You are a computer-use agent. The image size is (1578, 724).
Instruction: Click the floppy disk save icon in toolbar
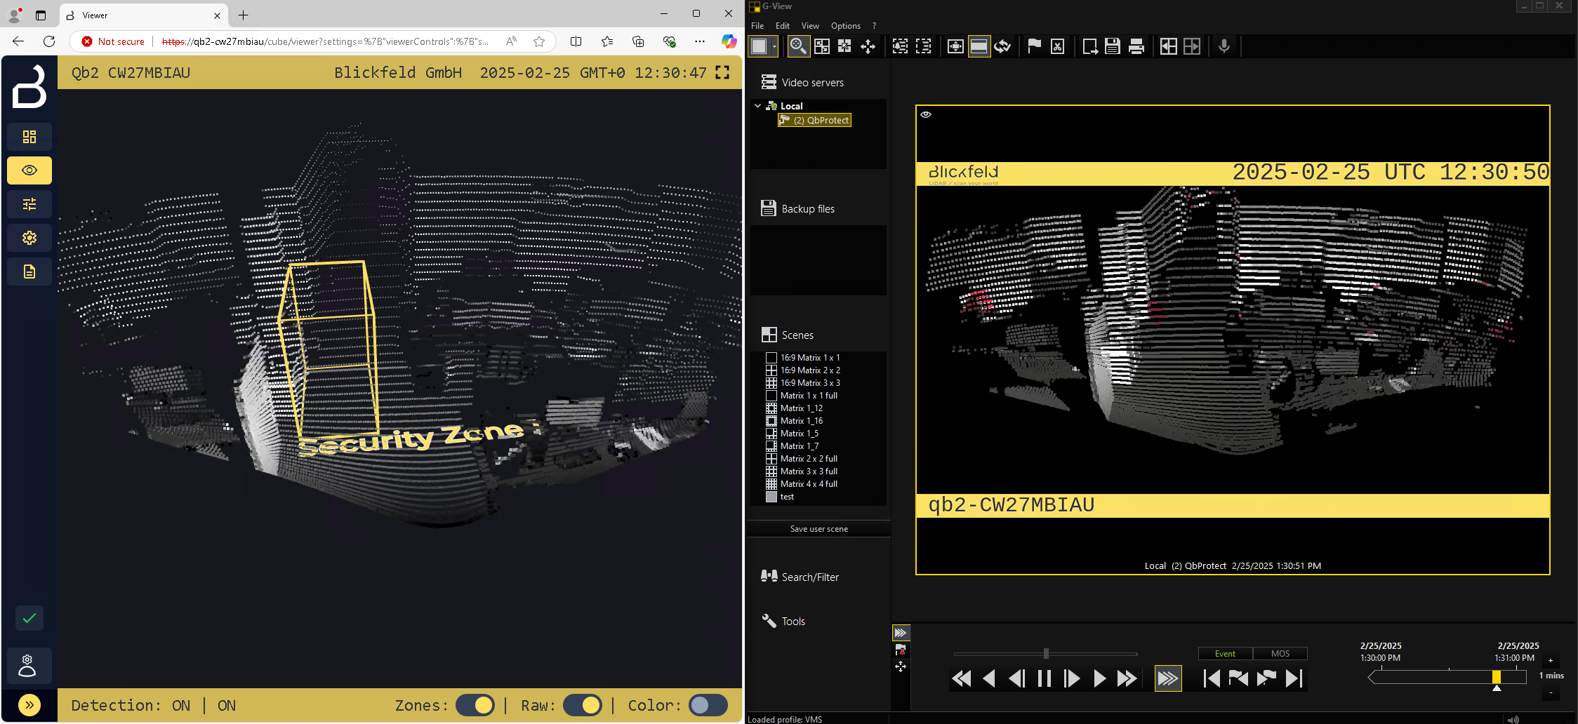point(1113,46)
